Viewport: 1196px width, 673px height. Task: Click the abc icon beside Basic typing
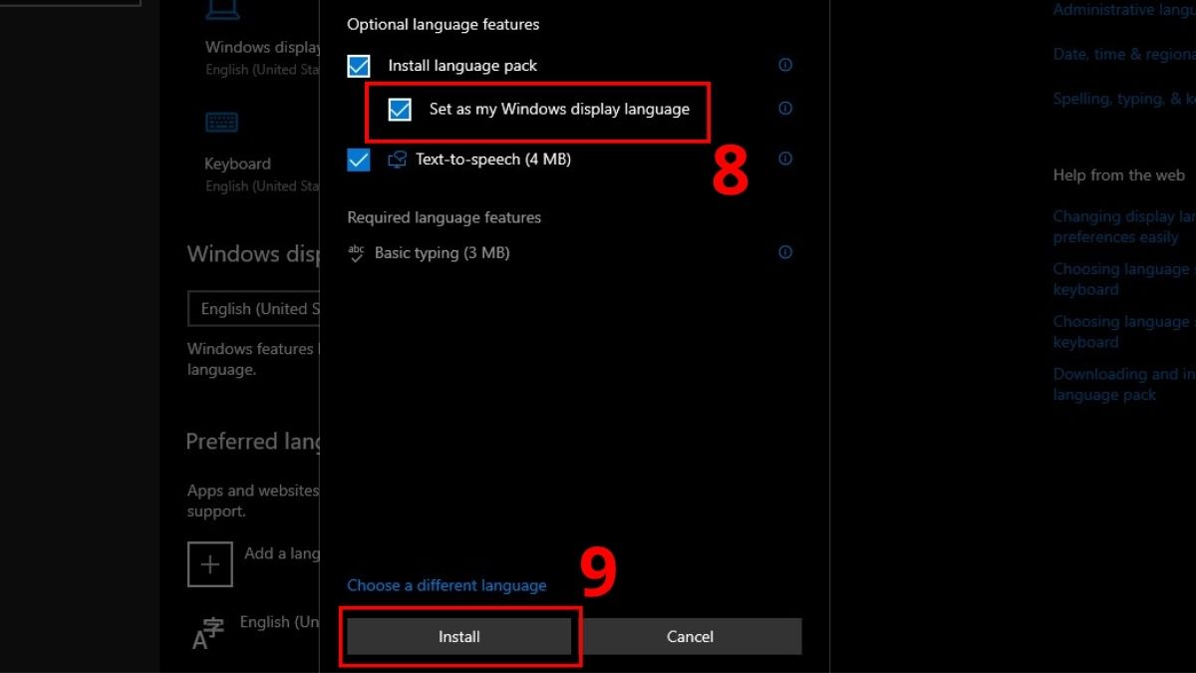[x=356, y=253]
